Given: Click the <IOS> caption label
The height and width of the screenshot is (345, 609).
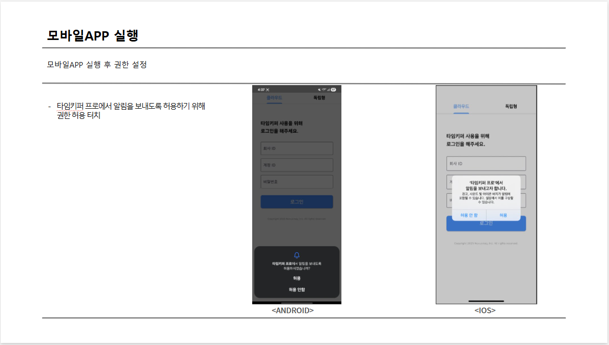Looking at the screenshot, I should pyautogui.click(x=485, y=311).
